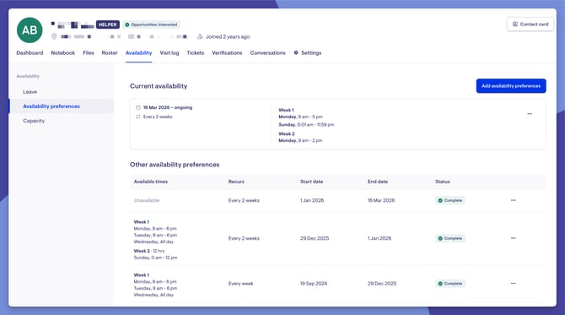Viewport: 565px width, 315px height.
Task: Click the 29 Dec 2025 end date
Action: [x=382, y=283]
